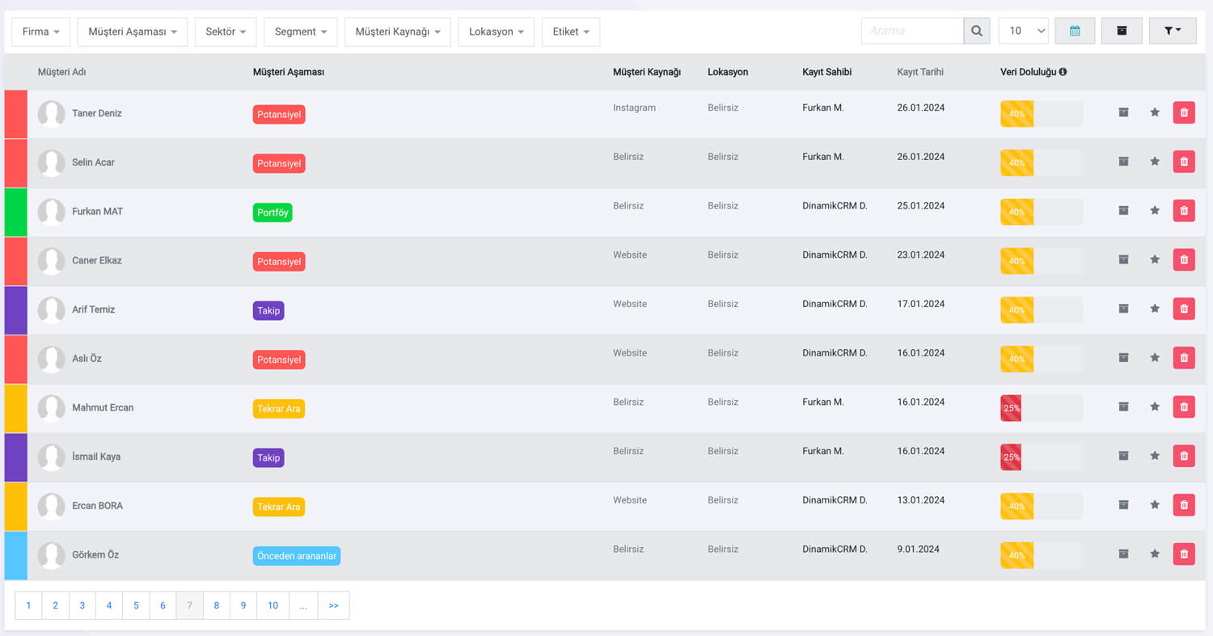The image size is (1213, 636).
Task: Sort by Kayıt Sahibi column header
Action: pyautogui.click(x=826, y=72)
